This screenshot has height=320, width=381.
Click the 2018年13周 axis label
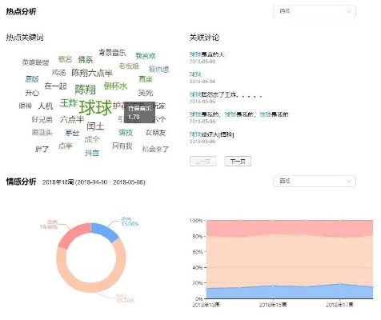[206, 305]
